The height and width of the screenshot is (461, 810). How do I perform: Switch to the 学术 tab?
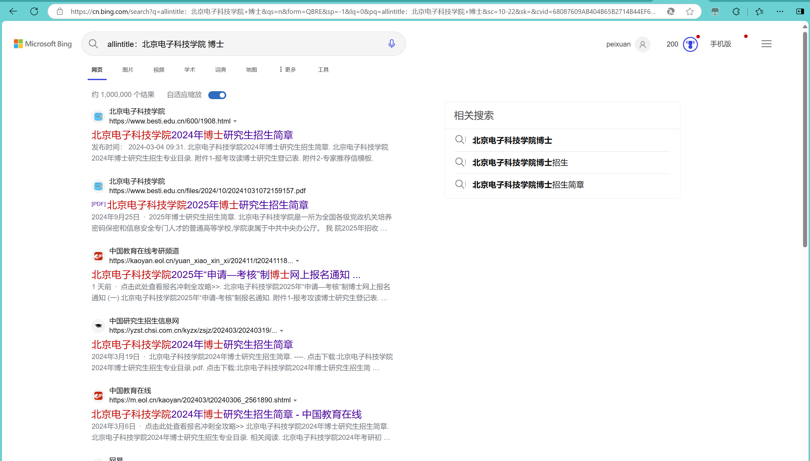(190, 70)
